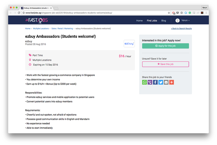Click Save this job button

coord(165,64)
